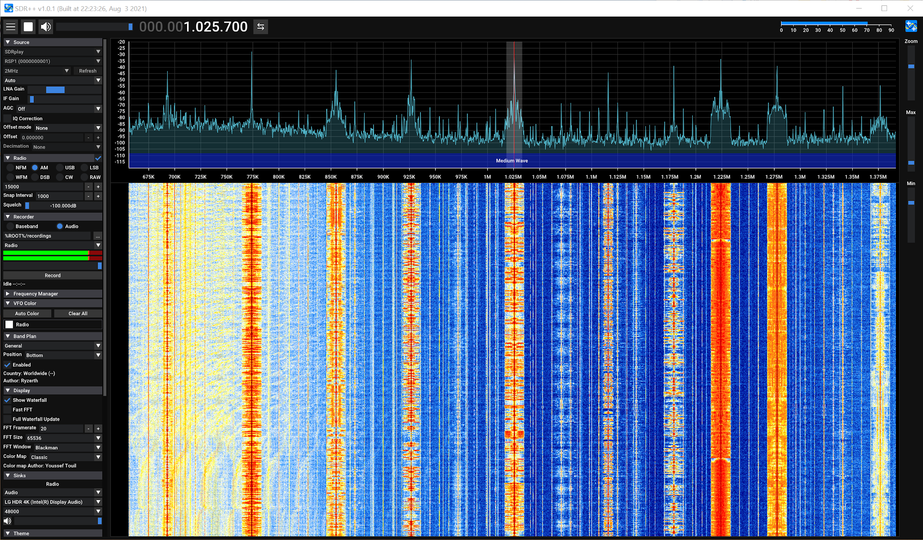Image resolution: width=923 pixels, height=540 pixels.
Task: Mute the Sinks output speaker icon
Action: coord(6,522)
